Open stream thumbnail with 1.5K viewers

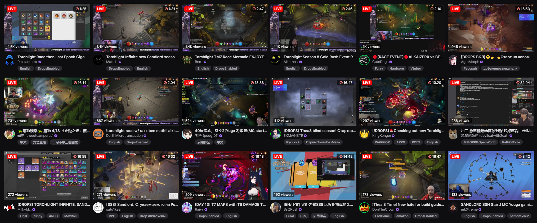point(47,28)
